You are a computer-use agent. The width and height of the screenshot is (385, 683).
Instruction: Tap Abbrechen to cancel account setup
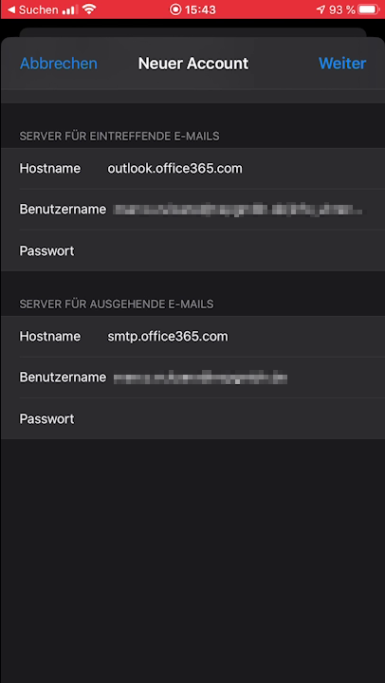coord(59,64)
